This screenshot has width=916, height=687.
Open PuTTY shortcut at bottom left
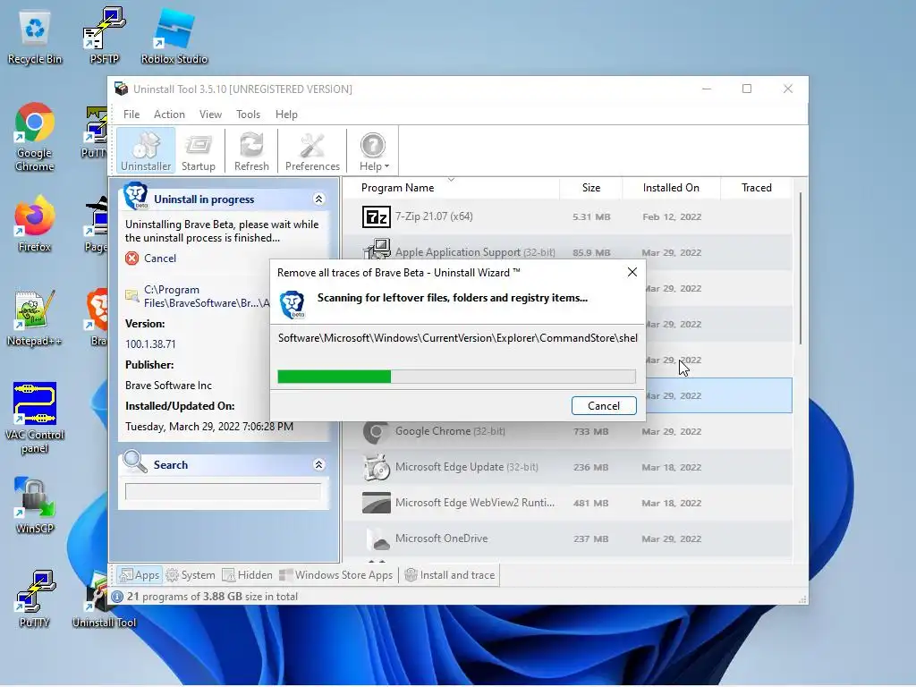click(35, 598)
